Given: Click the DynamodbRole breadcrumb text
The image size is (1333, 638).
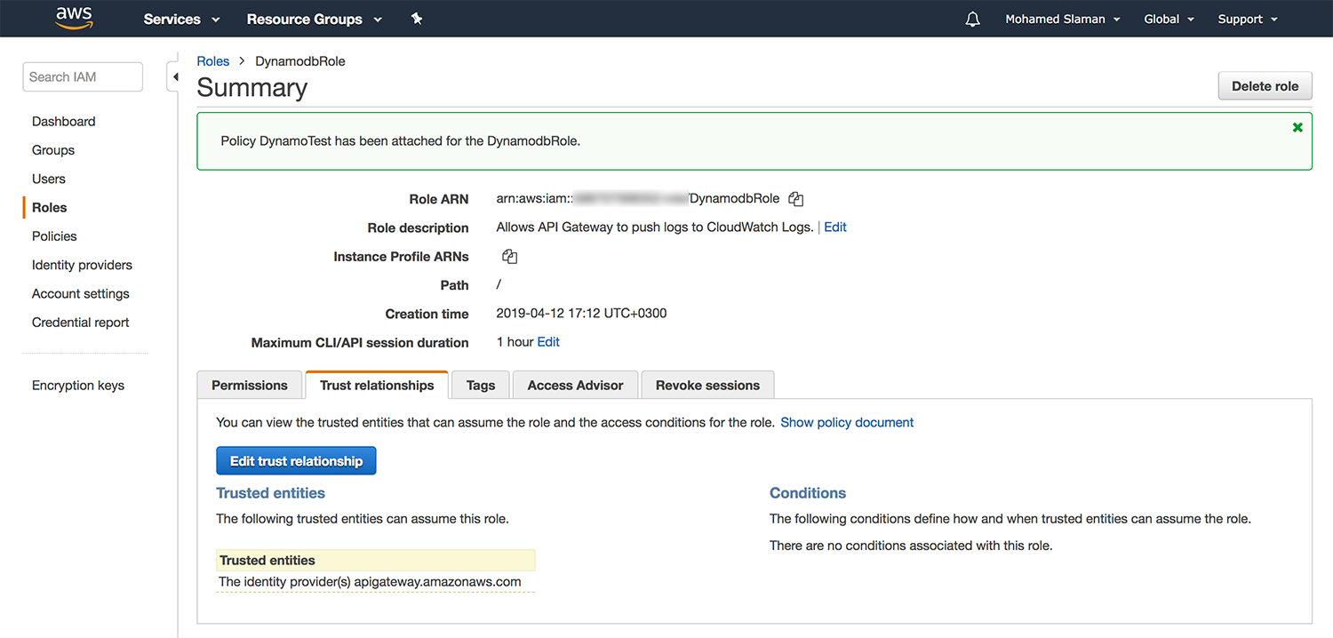Looking at the screenshot, I should (x=300, y=61).
